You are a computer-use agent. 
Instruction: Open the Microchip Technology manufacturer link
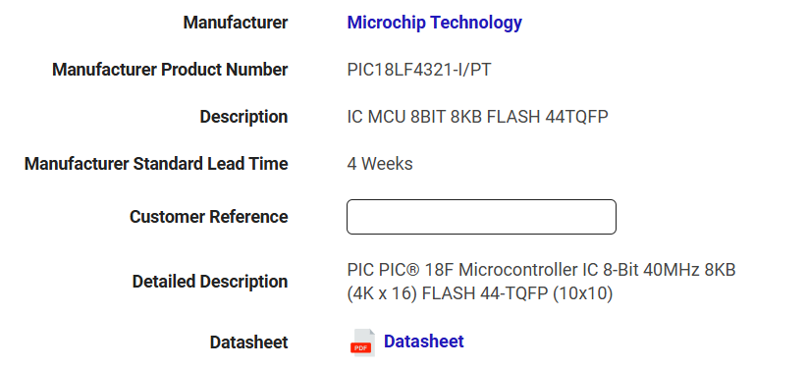[434, 23]
